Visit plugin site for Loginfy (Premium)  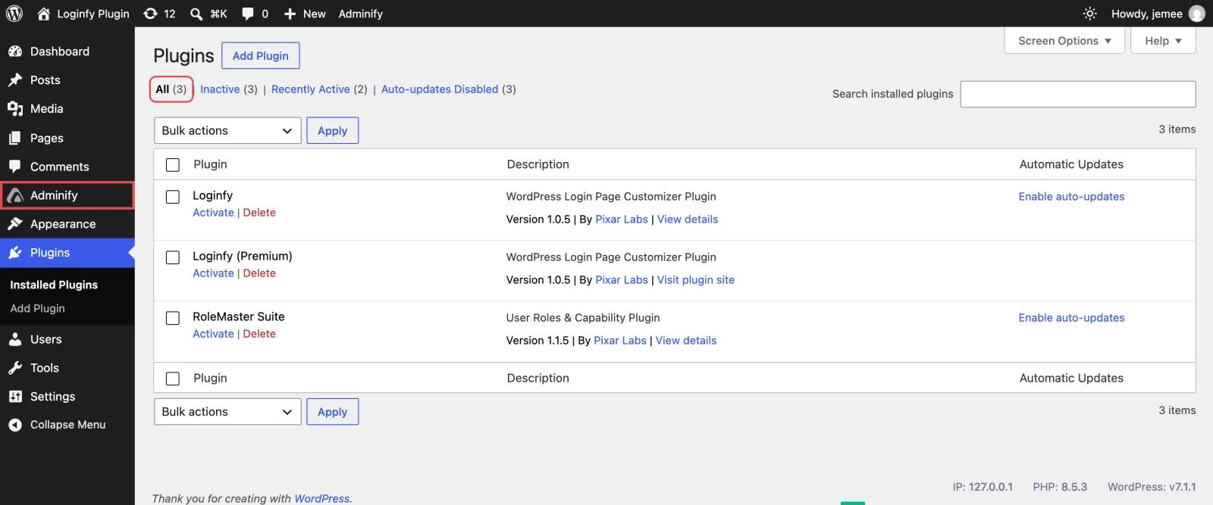click(696, 280)
